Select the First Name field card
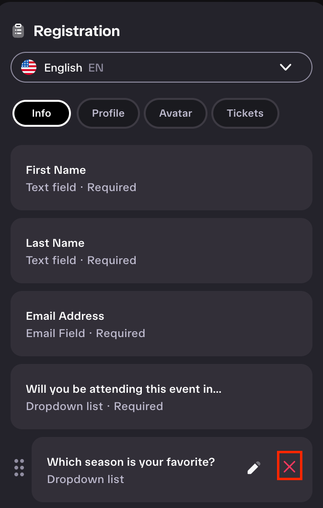The image size is (323, 508). click(x=161, y=178)
